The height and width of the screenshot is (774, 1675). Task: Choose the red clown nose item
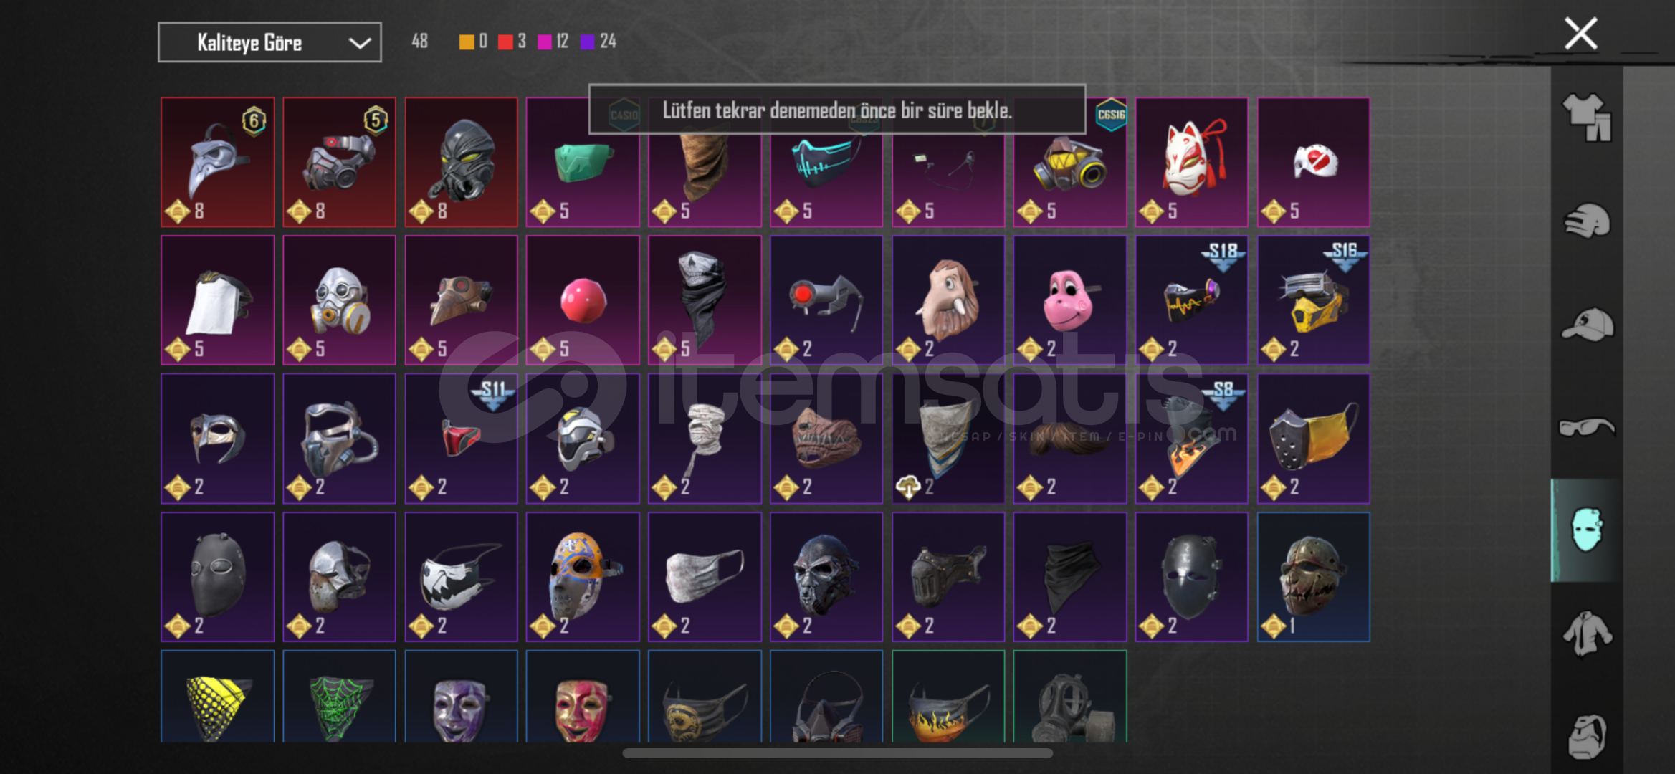tap(583, 300)
